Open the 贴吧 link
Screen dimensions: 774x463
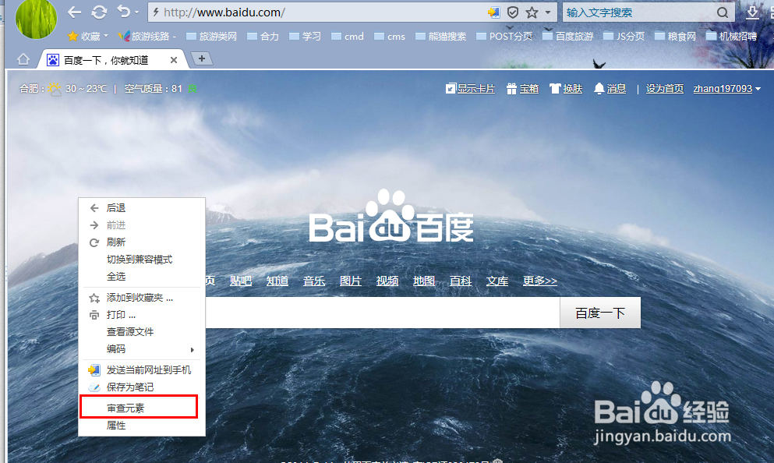click(241, 281)
